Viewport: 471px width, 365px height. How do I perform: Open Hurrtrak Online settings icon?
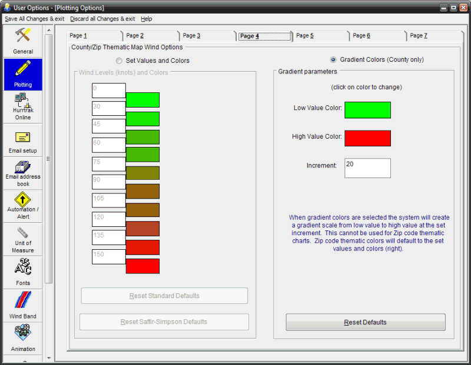23,102
